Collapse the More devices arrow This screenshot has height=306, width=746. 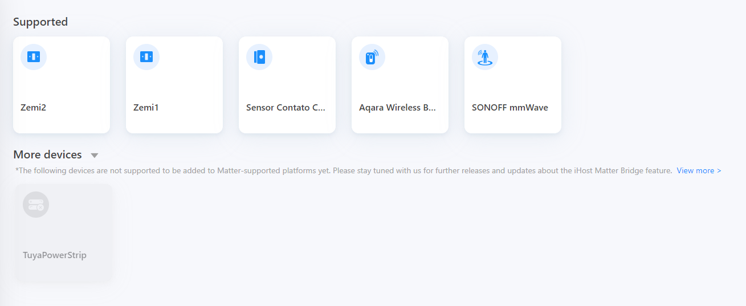[x=95, y=156]
